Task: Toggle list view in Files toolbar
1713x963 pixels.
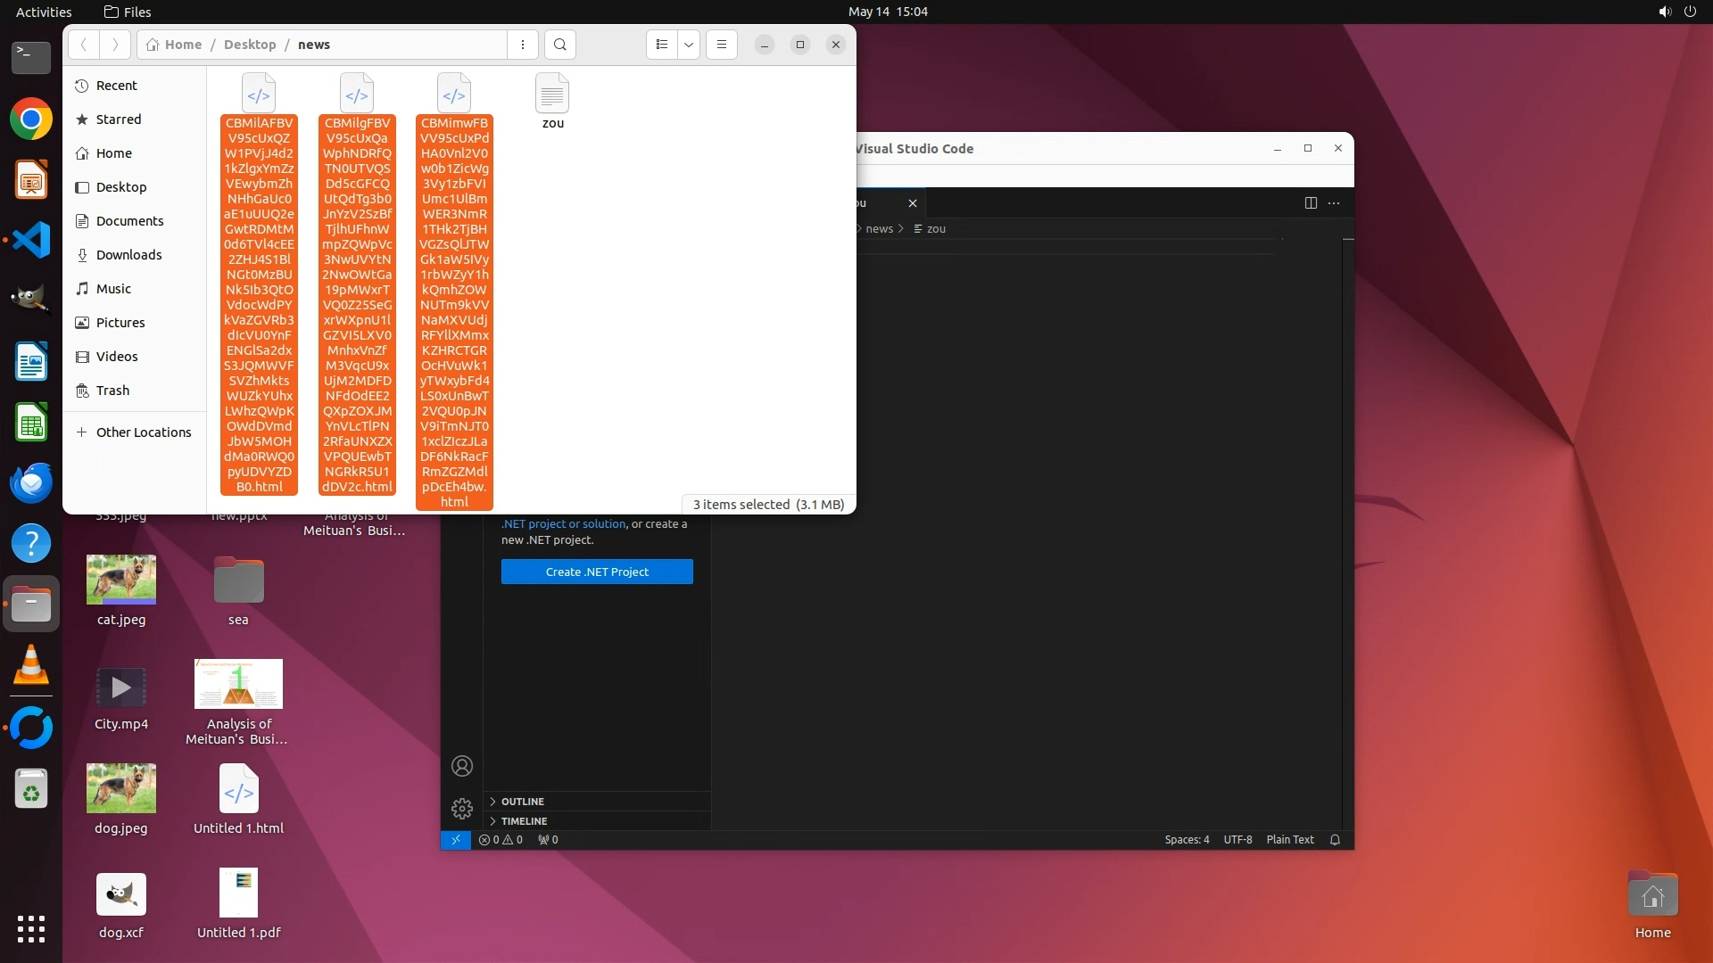Action: click(x=661, y=45)
